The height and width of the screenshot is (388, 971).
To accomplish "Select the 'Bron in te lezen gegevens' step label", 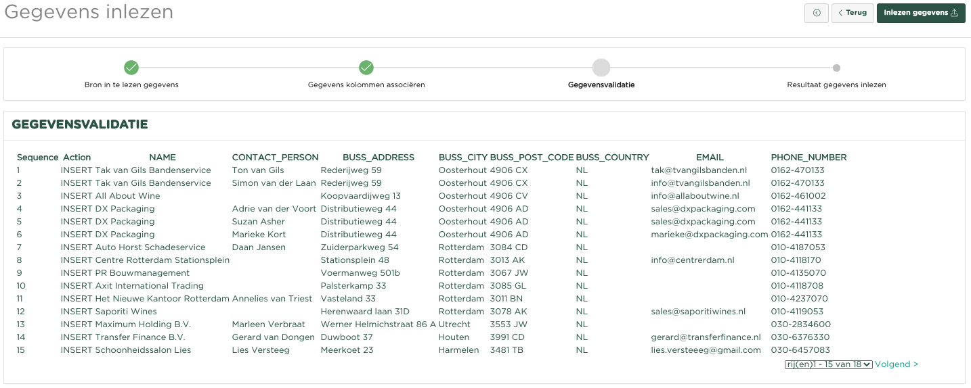I will pos(131,85).
